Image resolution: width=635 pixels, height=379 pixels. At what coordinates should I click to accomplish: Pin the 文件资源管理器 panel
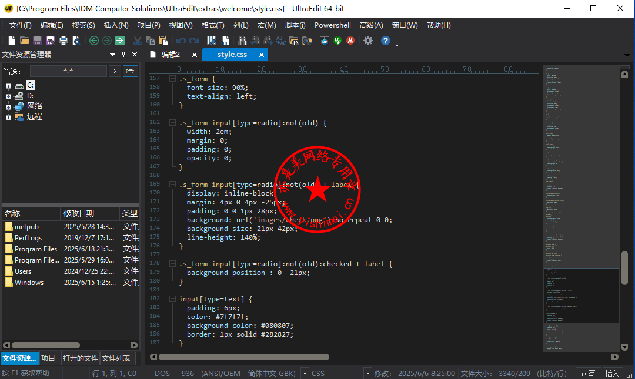point(124,55)
